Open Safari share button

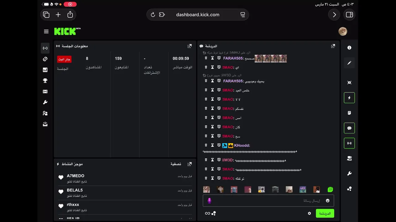point(70,14)
